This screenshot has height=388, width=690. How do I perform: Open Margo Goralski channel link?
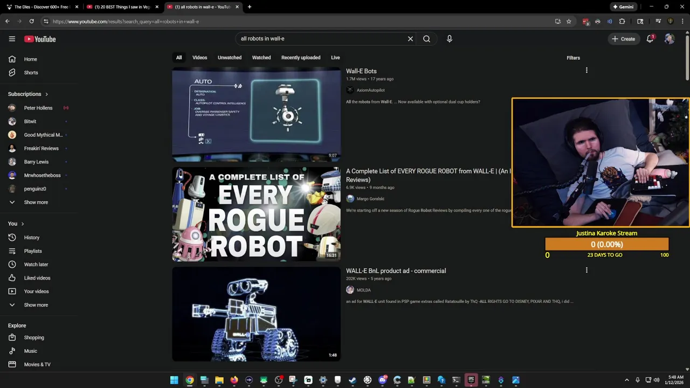pyautogui.click(x=370, y=199)
